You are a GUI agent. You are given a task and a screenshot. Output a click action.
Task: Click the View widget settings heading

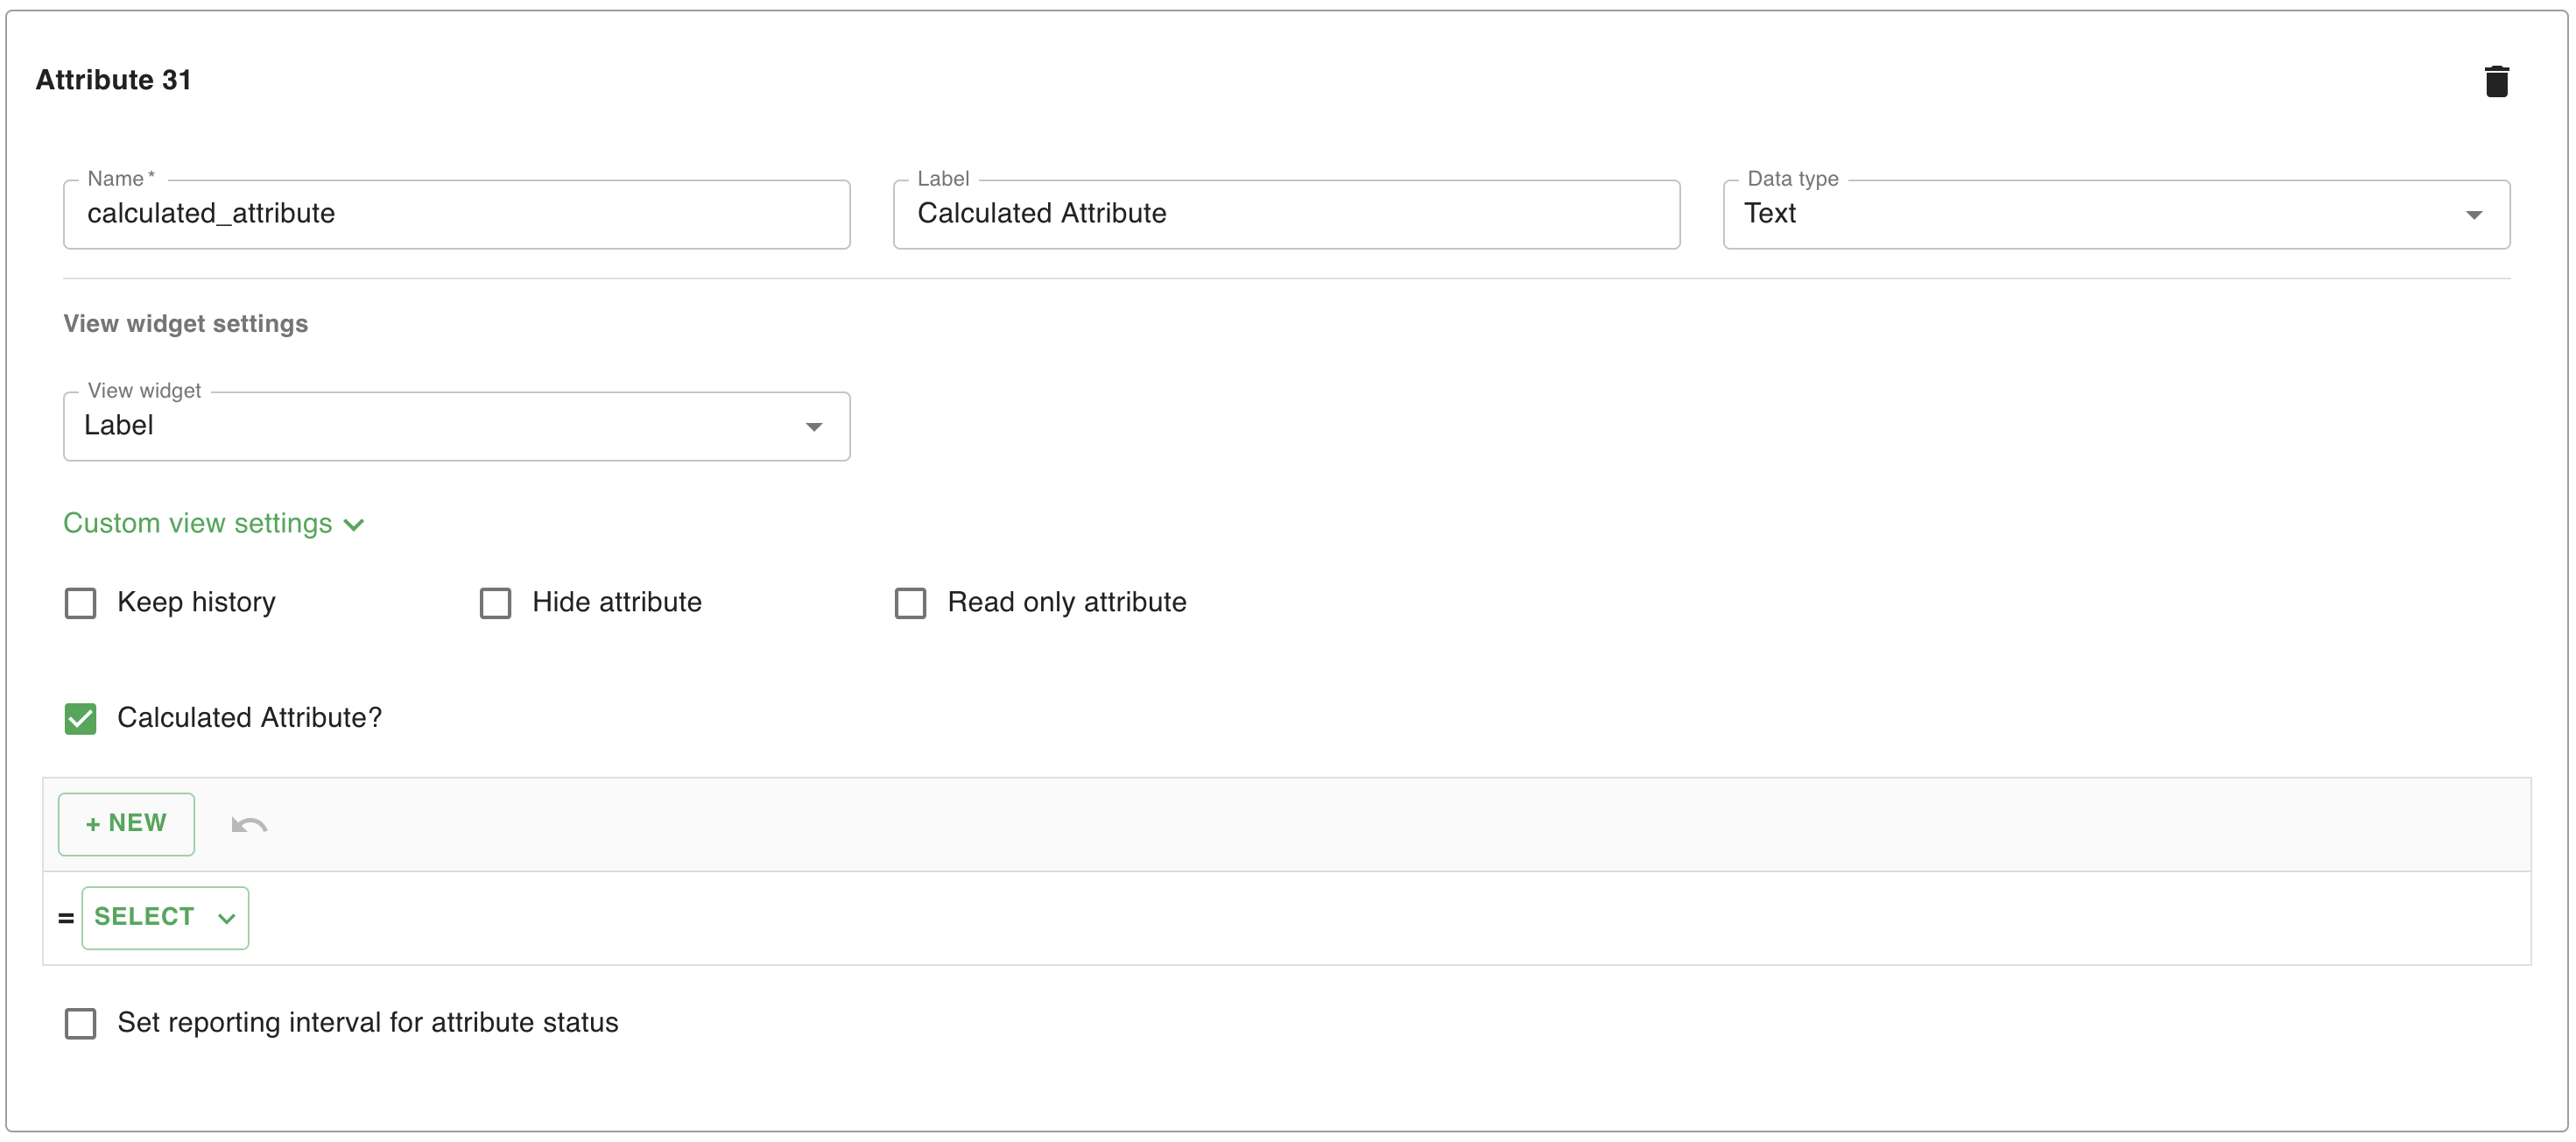click(x=186, y=324)
